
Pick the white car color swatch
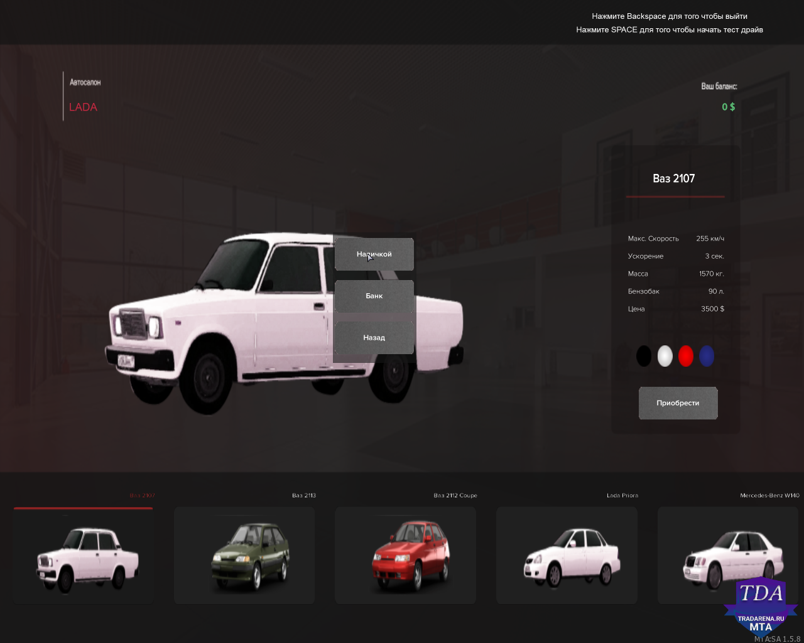(x=665, y=356)
